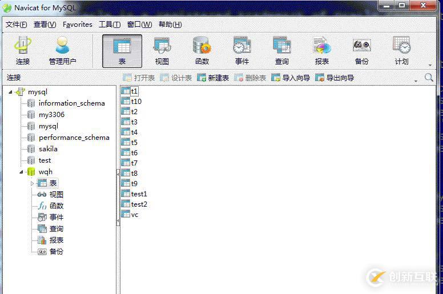Image resolution: width=443 pixels, height=294 pixels.
Task: Open object toolbar overflow arrow
Action: (416, 81)
